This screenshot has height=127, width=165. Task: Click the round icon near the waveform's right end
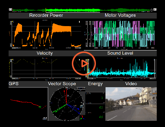[x=152, y=10]
